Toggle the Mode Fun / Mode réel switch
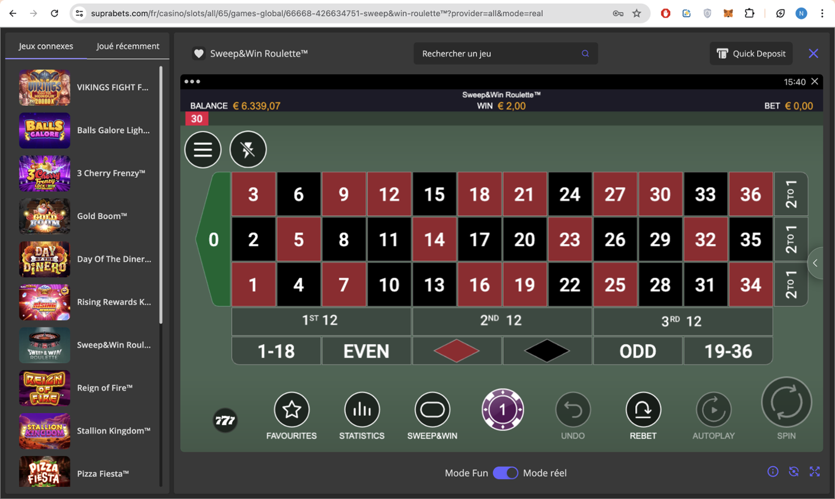This screenshot has width=835, height=499. point(505,473)
